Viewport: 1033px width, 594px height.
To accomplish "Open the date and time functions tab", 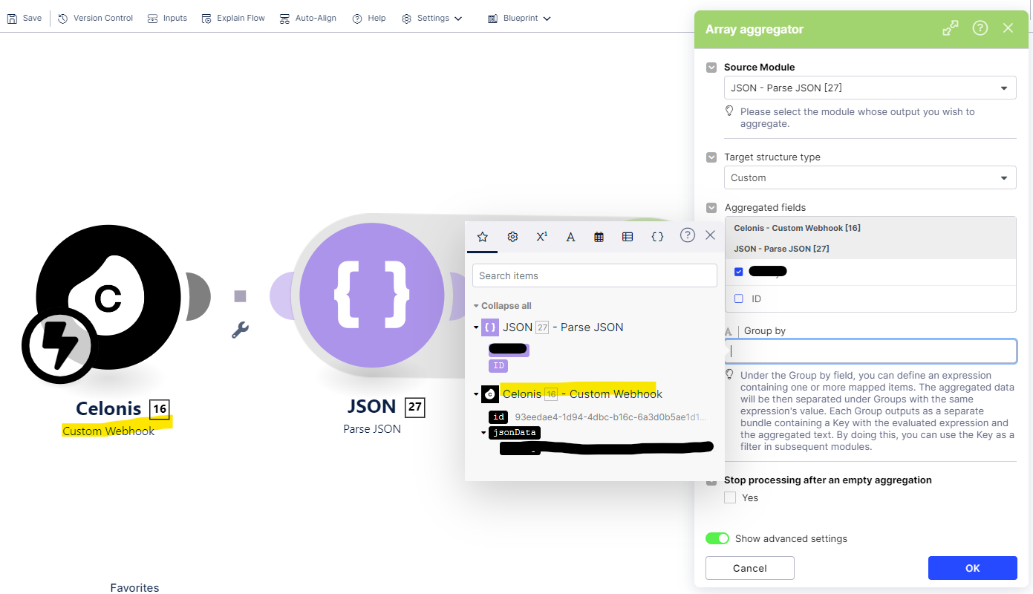I will pyautogui.click(x=599, y=237).
